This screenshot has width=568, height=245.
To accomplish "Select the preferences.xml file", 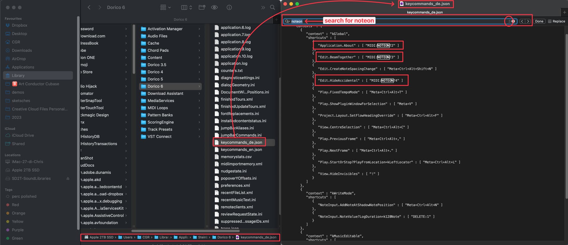I will [235, 186].
